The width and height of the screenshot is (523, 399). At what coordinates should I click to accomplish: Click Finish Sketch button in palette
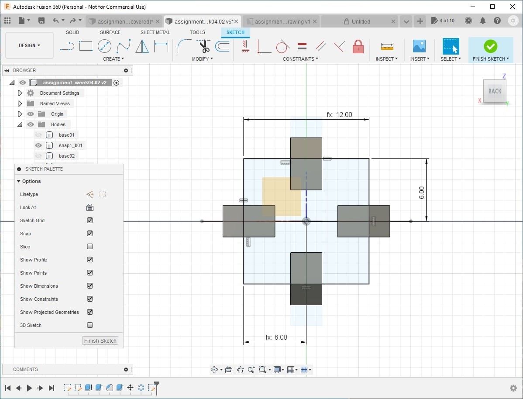click(100, 341)
